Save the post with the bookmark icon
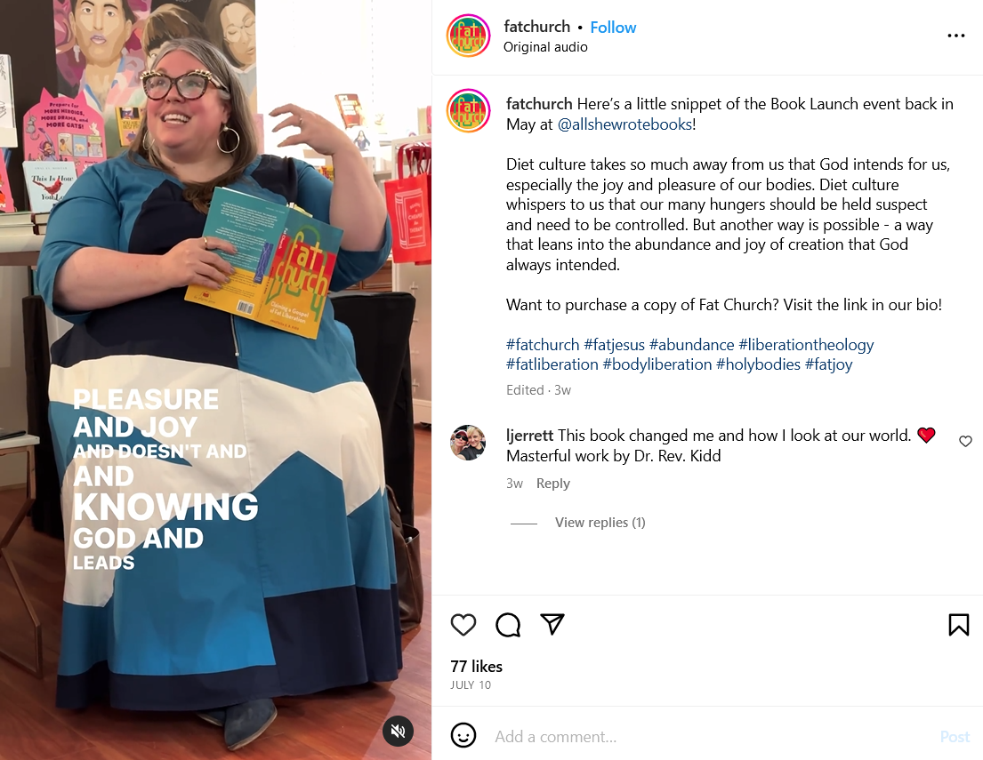 click(x=959, y=625)
